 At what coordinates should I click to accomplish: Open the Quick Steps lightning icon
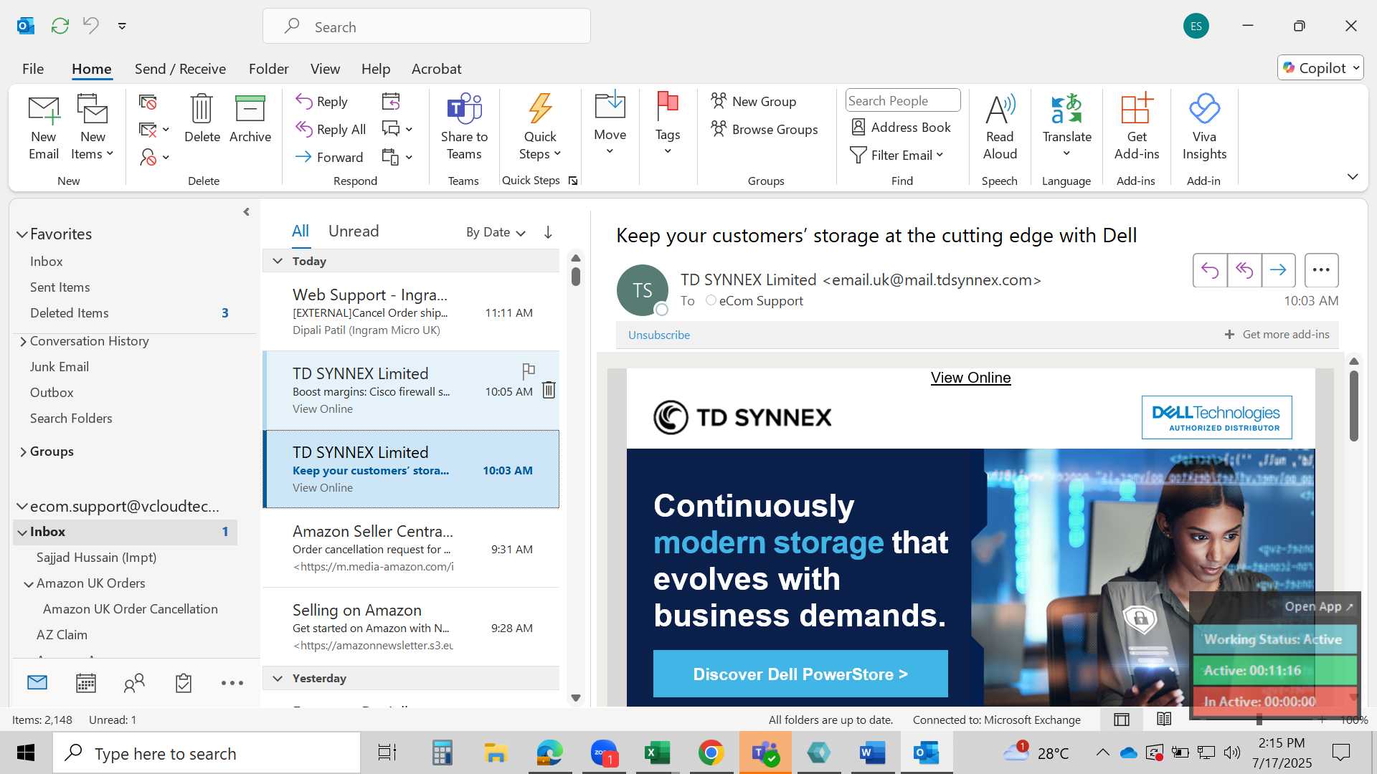(540, 108)
